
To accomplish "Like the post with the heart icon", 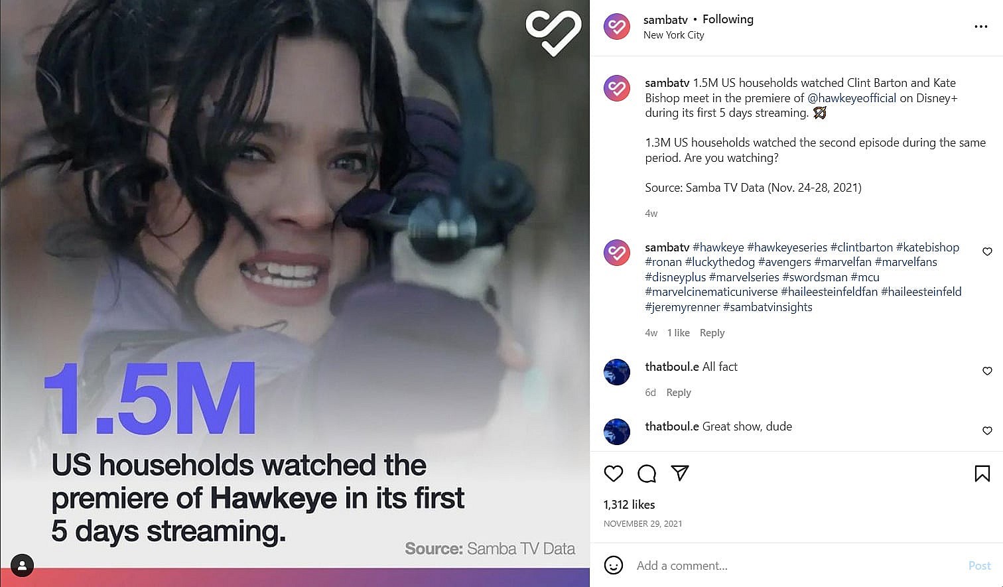I will click(614, 474).
